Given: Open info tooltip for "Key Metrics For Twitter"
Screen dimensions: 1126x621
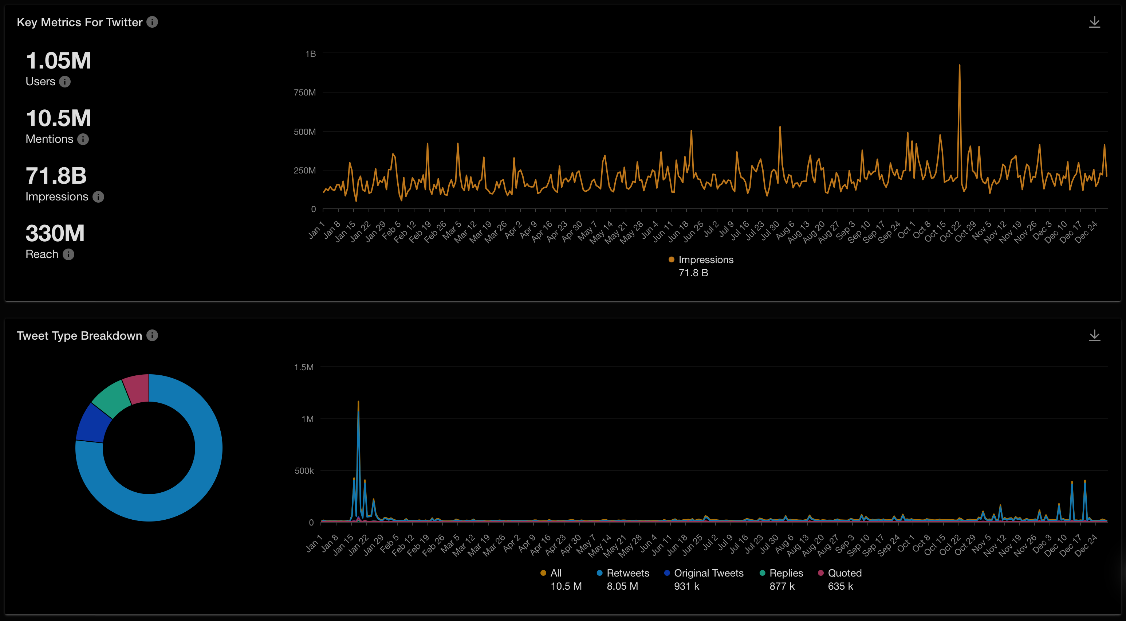Looking at the screenshot, I should tap(152, 22).
